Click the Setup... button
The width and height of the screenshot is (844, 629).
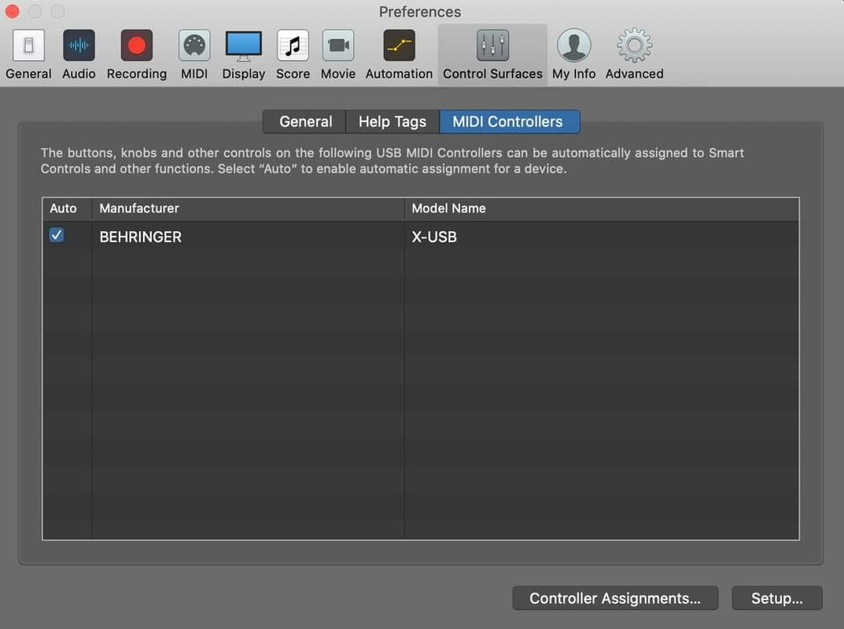[x=776, y=598]
